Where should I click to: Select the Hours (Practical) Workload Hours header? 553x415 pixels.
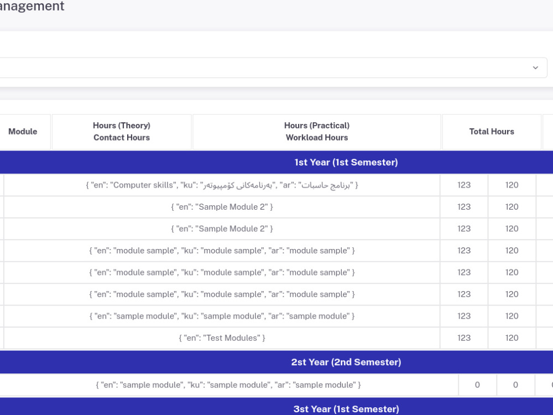[x=317, y=132]
